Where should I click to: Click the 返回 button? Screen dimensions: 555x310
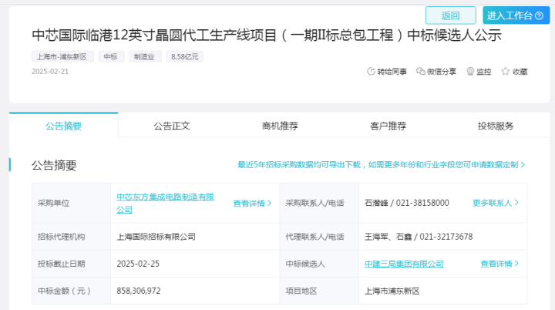pos(451,15)
